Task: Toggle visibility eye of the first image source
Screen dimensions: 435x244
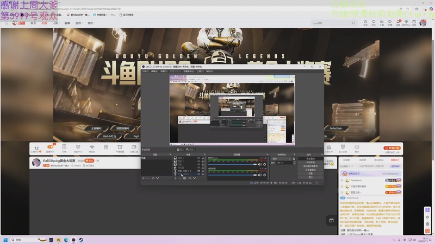Action: coord(198,158)
